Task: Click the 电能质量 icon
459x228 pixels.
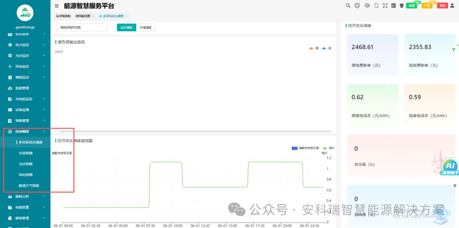Action: tap(10, 207)
